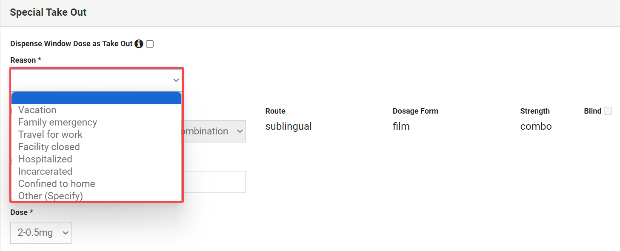Select the blank highlighted option in Reason list
Screen dimensions: 620x251
[x=96, y=98]
